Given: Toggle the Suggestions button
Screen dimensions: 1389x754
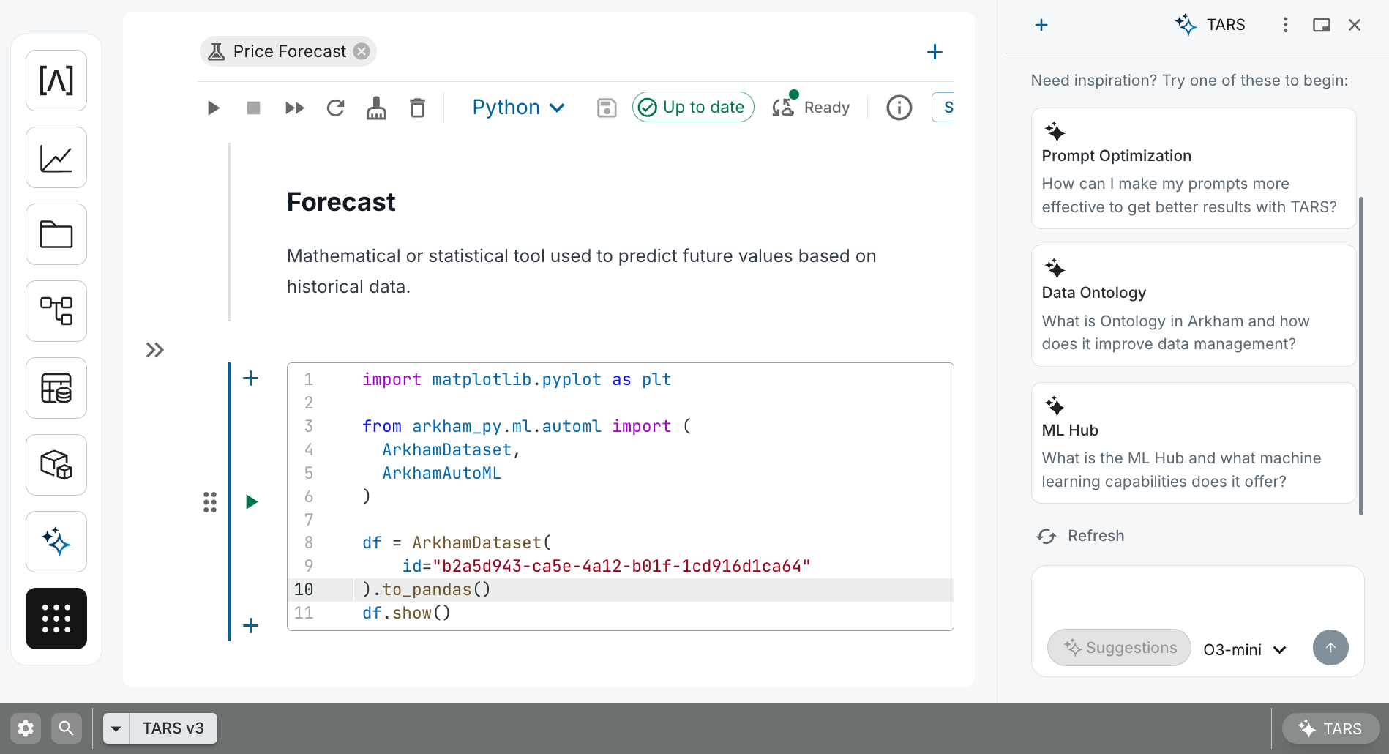Looking at the screenshot, I should (x=1119, y=648).
